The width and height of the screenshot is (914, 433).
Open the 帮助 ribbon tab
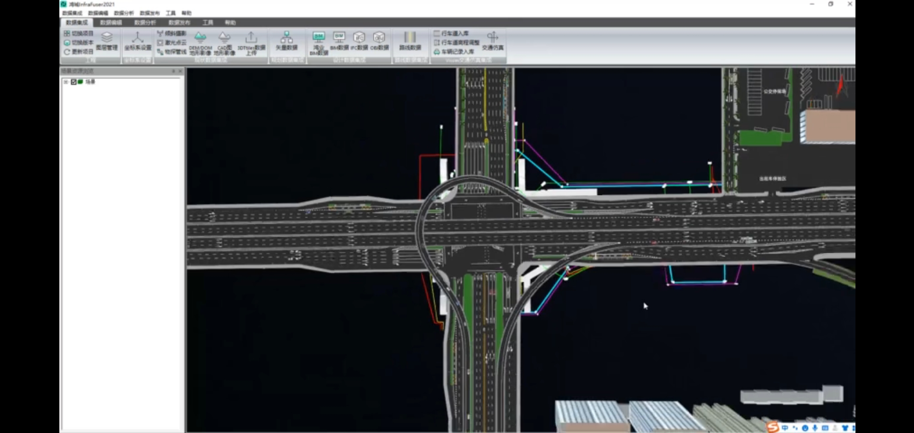[x=230, y=22]
